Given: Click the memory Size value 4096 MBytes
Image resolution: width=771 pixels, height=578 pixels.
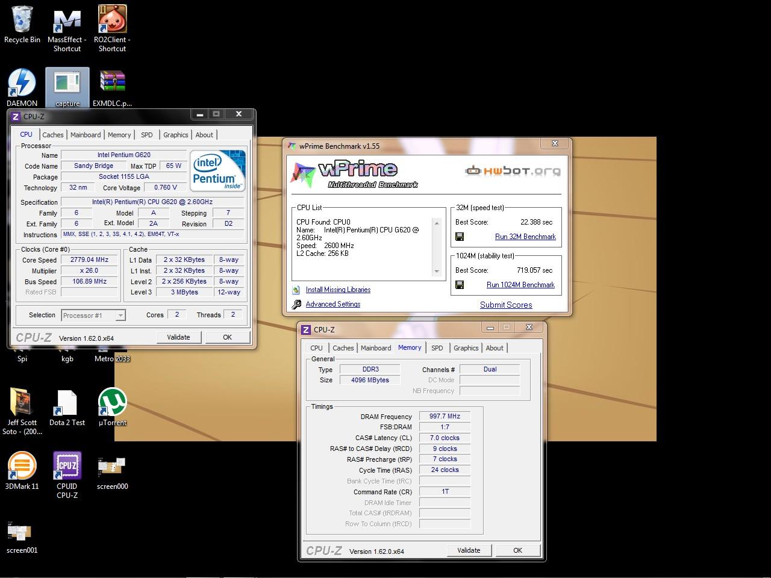Looking at the screenshot, I should (370, 380).
